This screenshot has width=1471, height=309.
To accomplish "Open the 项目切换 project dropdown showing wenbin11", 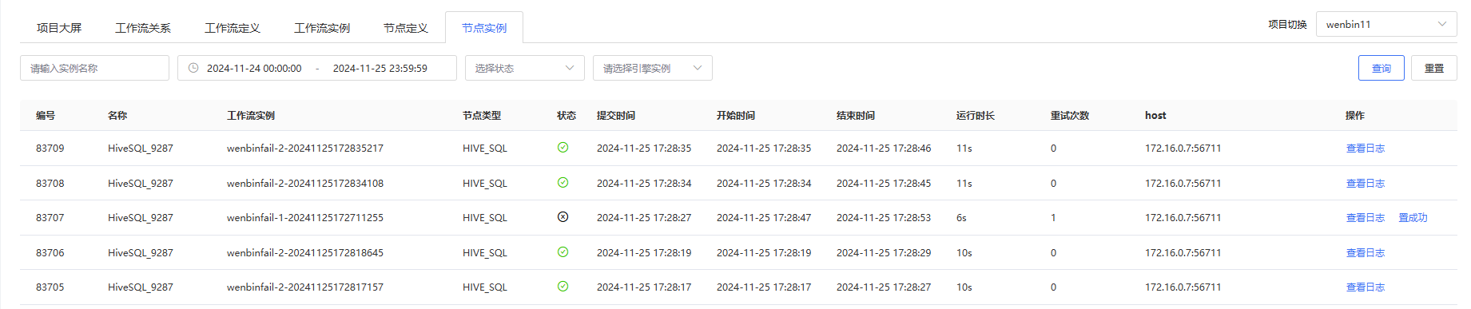I will 1386,24.
